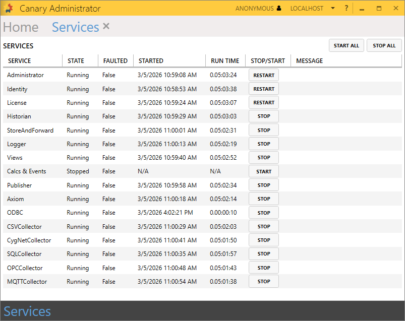
Task: Restart the Administrator service
Action: tap(263, 75)
